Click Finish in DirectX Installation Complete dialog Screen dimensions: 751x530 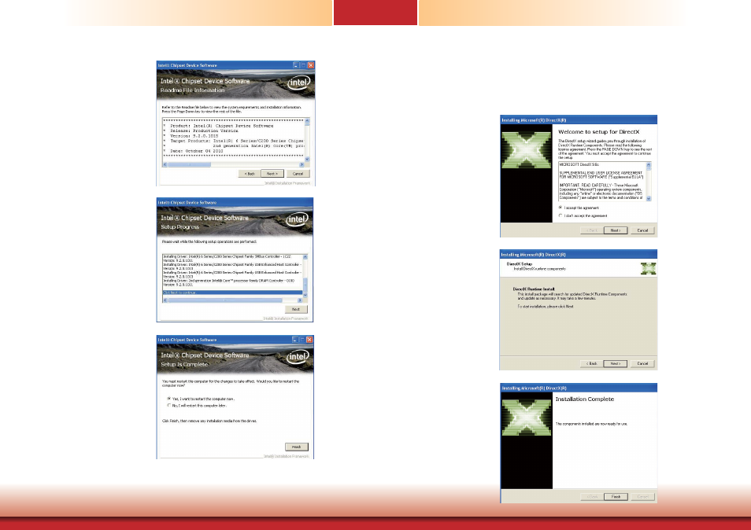point(616,496)
